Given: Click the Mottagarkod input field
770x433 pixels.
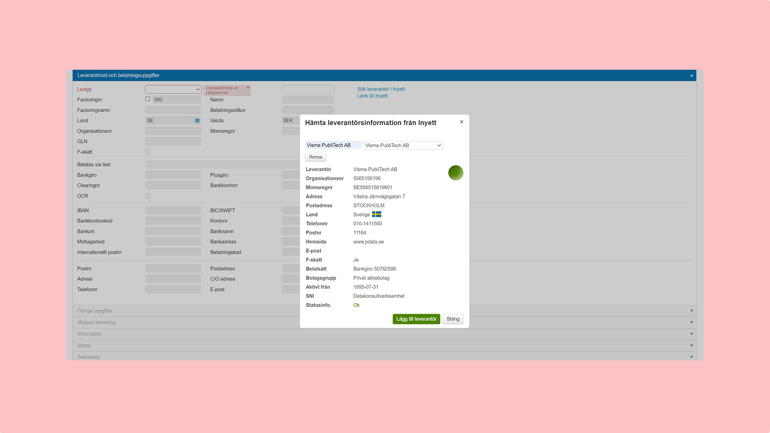Looking at the screenshot, I should point(173,242).
